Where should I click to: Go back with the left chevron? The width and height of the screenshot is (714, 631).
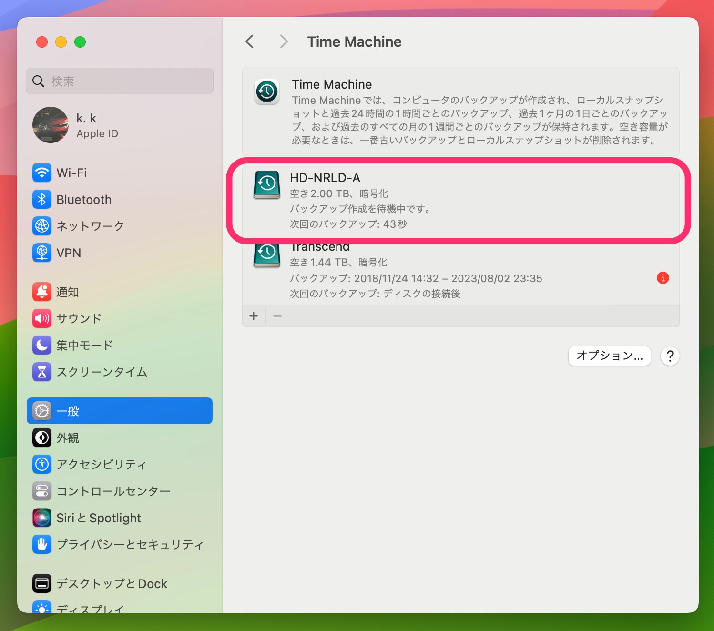pyautogui.click(x=249, y=41)
